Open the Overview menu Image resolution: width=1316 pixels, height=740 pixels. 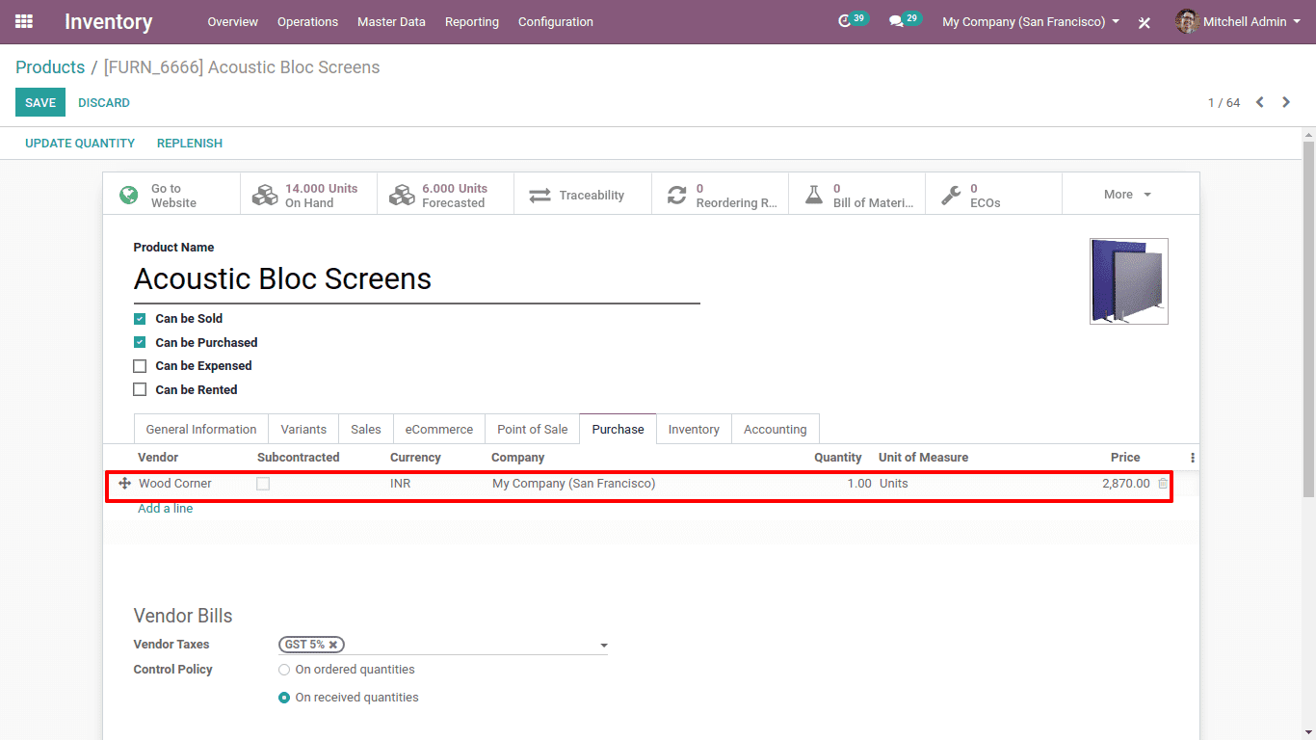pyautogui.click(x=233, y=21)
